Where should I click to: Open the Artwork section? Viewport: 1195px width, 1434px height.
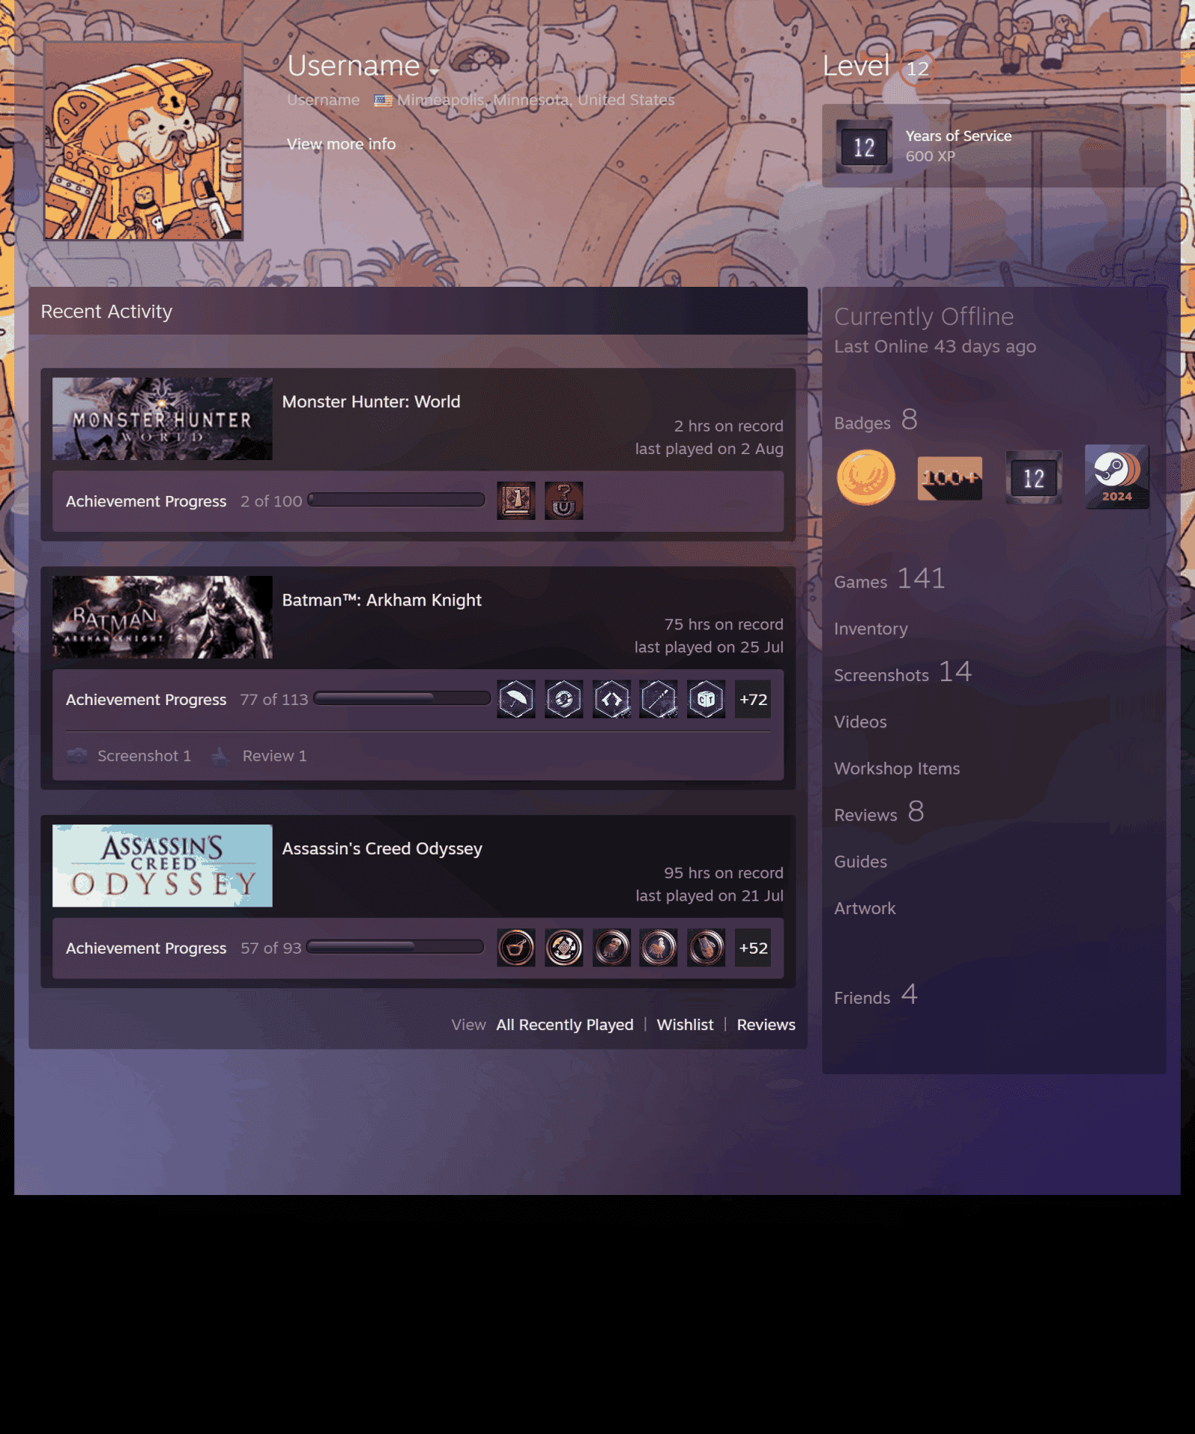tap(865, 909)
